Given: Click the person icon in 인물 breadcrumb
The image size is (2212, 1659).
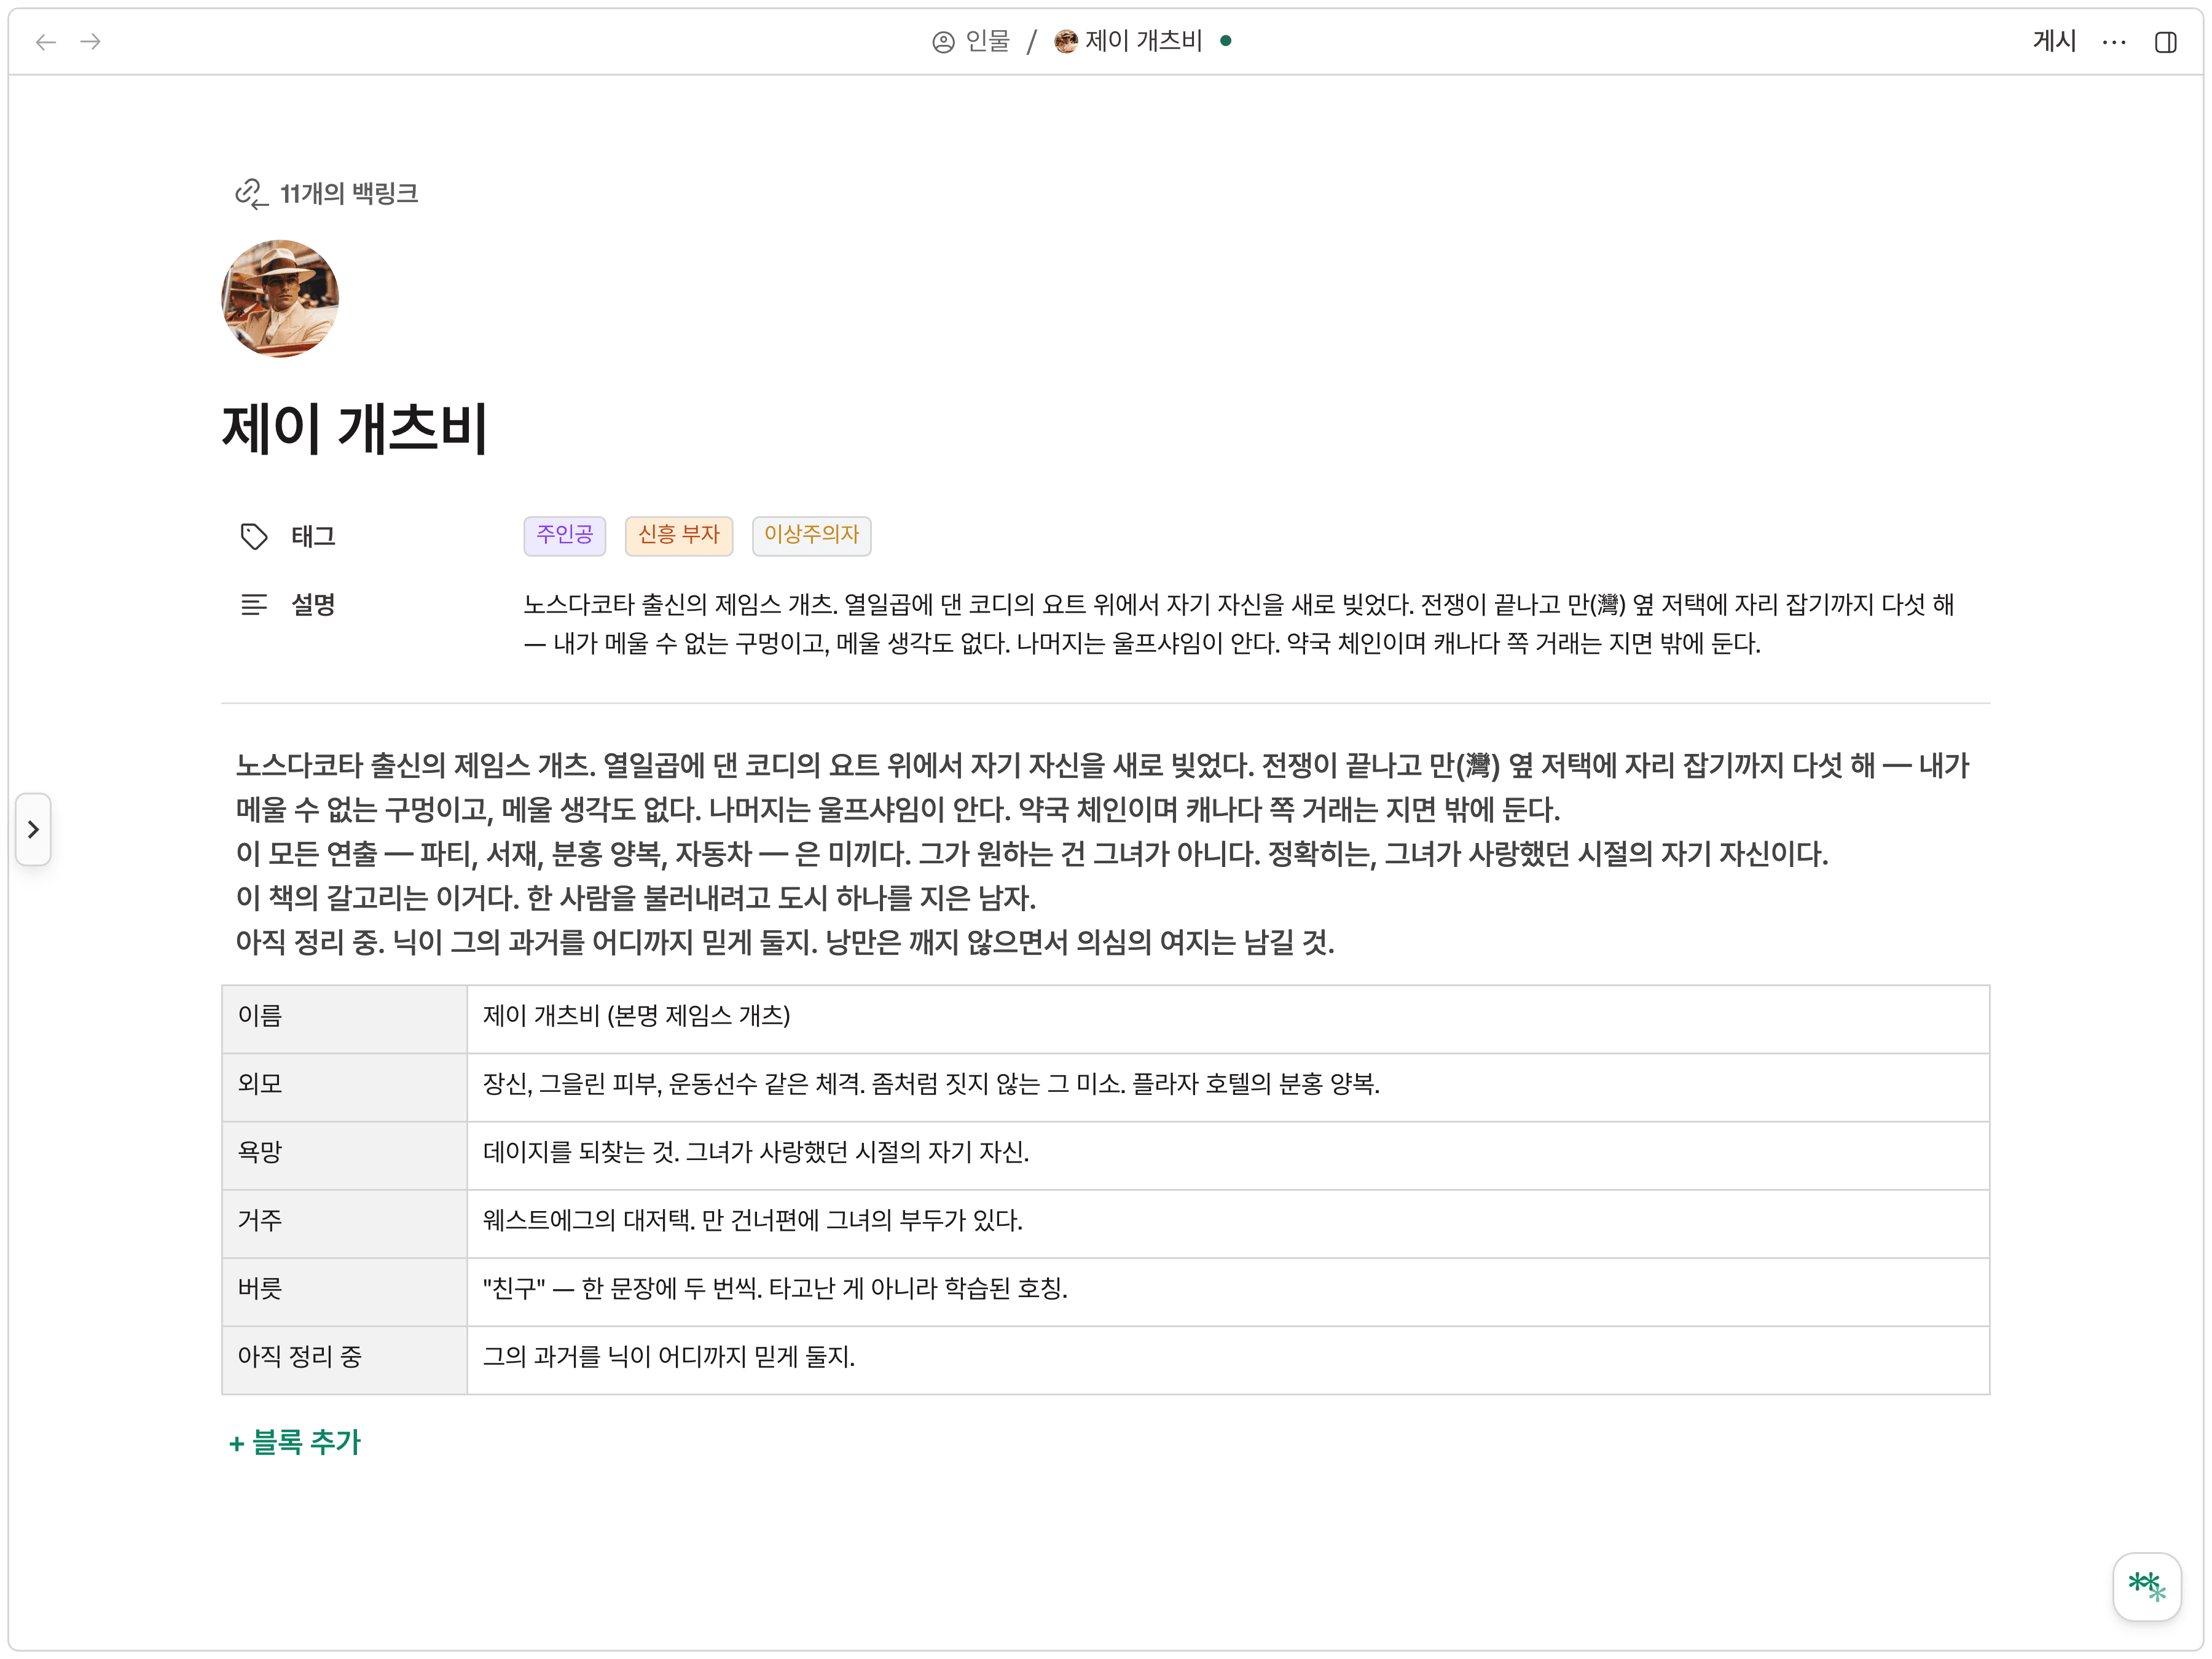Looking at the screenshot, I should [943, 41].
